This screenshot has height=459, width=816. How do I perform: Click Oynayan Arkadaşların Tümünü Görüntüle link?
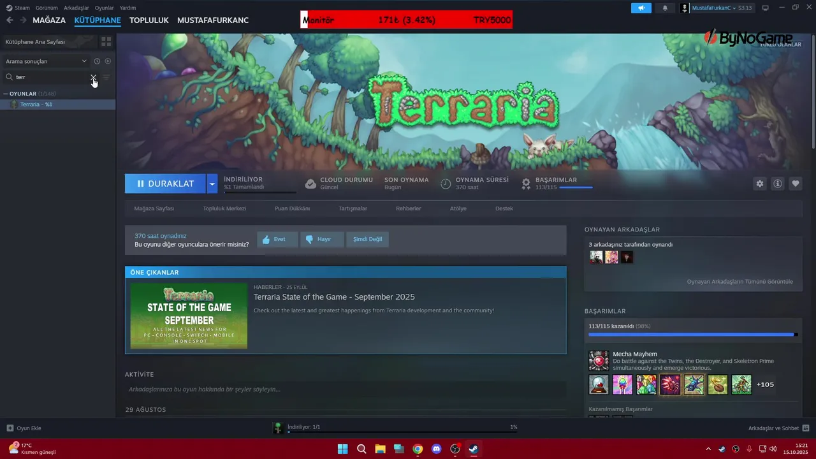[x=740, y=281]
